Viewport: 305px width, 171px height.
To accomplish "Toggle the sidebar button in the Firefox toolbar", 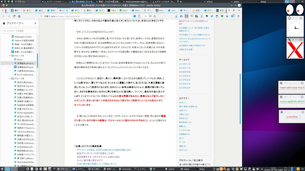I will tap(186, 16).
